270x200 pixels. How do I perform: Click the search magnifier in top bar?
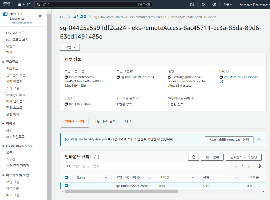(x=39, y=4)
